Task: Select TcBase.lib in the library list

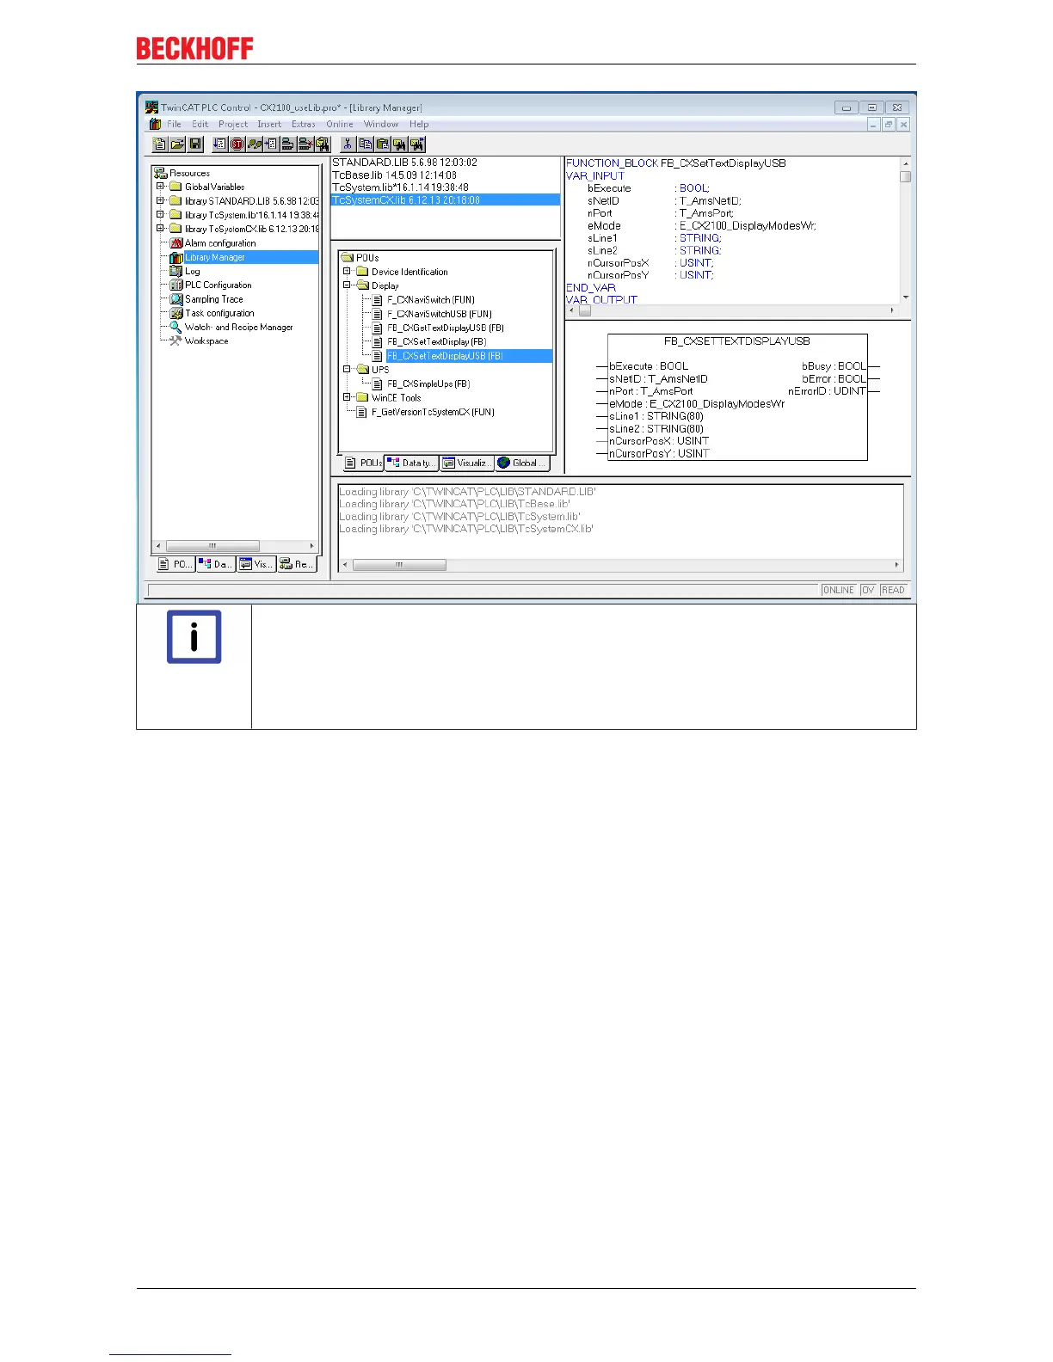Action: (x=446, y=175)
